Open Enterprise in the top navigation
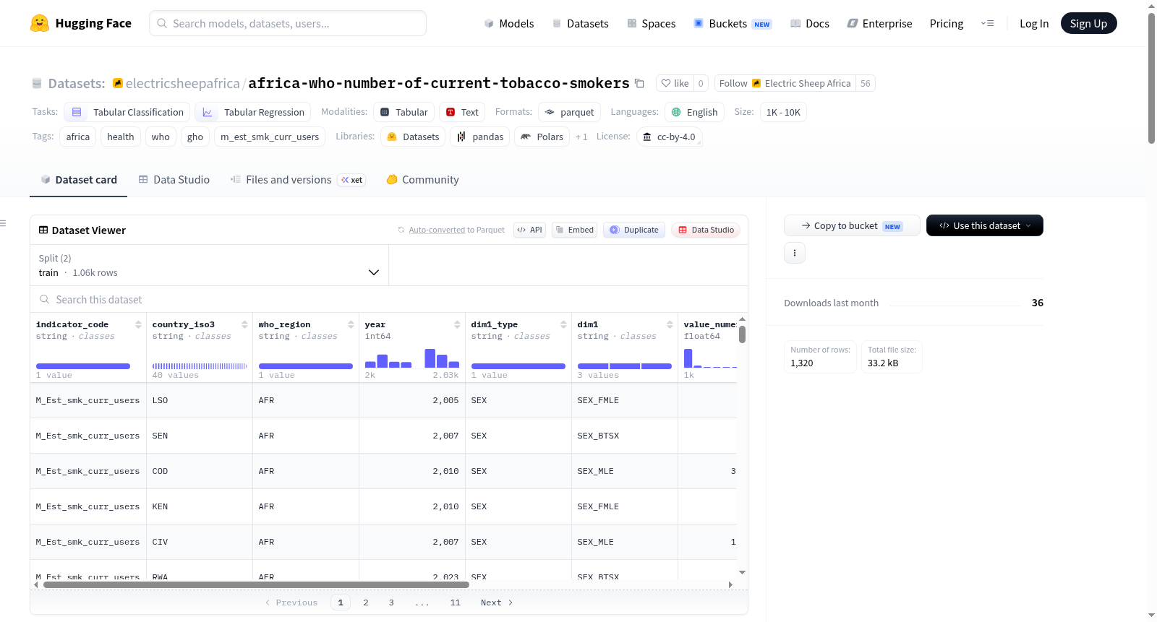 (880, 23)
